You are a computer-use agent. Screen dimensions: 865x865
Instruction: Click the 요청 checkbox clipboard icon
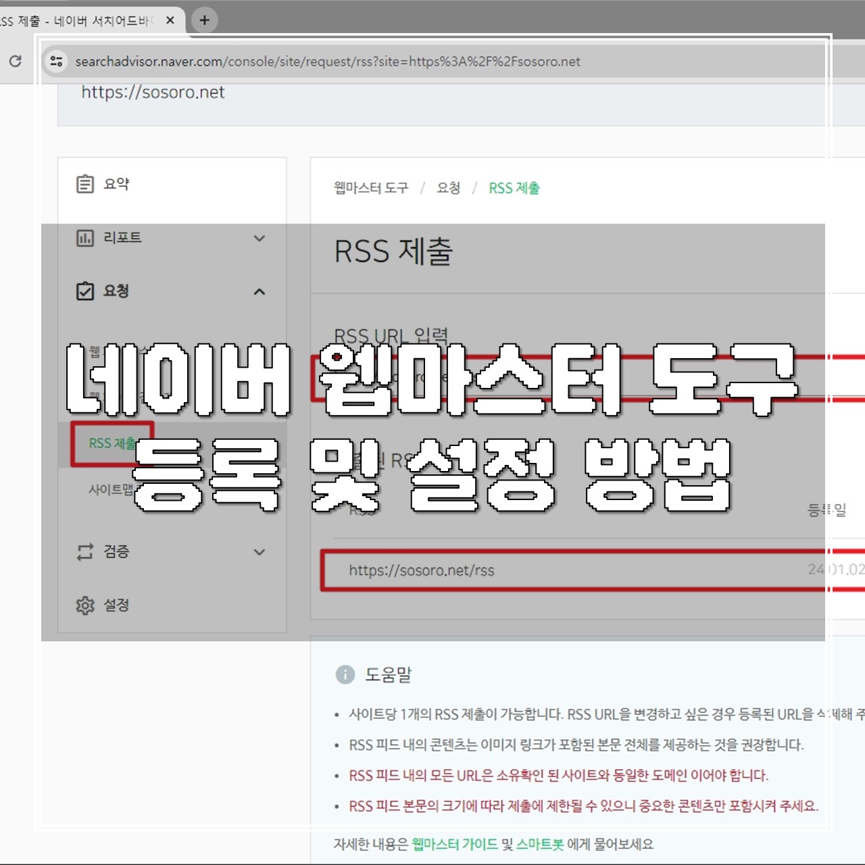click(85, 291)
